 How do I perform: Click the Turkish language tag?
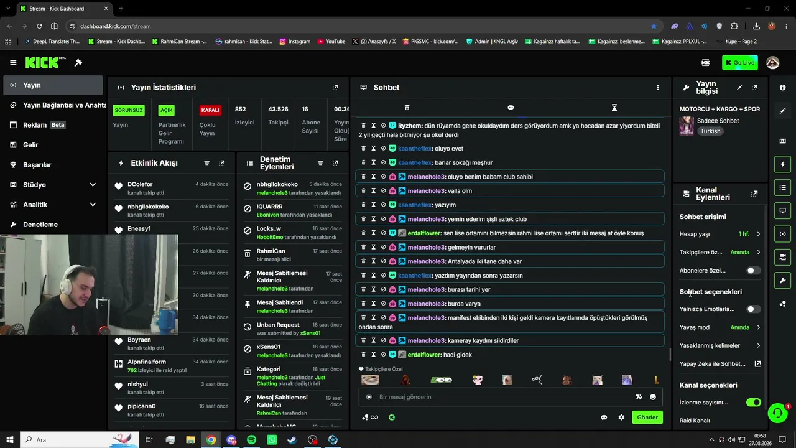pyautogui.click(x=710, y=131)
